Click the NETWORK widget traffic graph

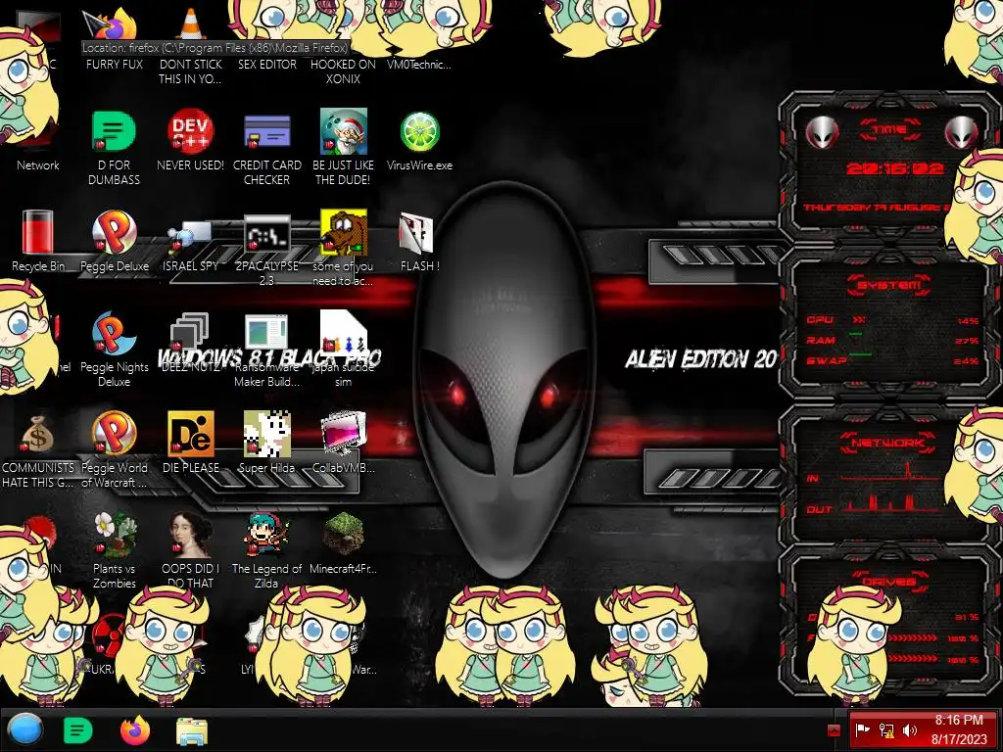[889, 488]
